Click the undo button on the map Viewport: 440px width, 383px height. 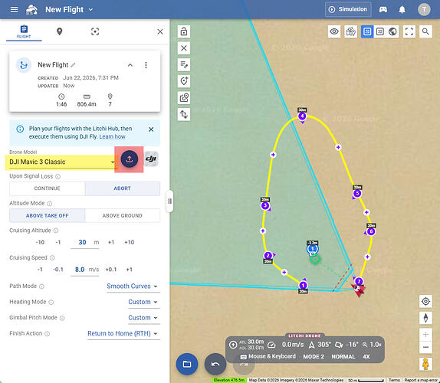pyautogui.click(x=215, y=364)
